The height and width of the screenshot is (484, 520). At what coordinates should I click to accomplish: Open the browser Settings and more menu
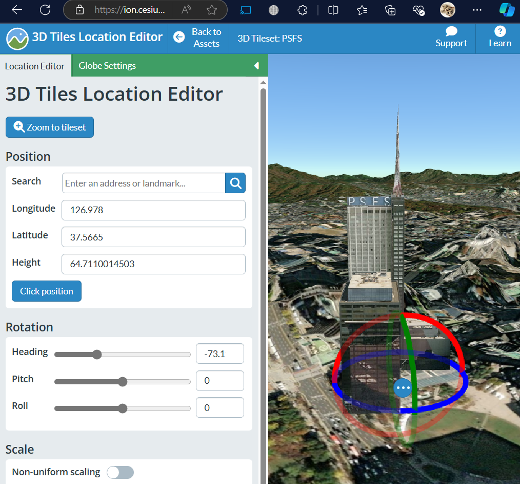coord(477,10)
